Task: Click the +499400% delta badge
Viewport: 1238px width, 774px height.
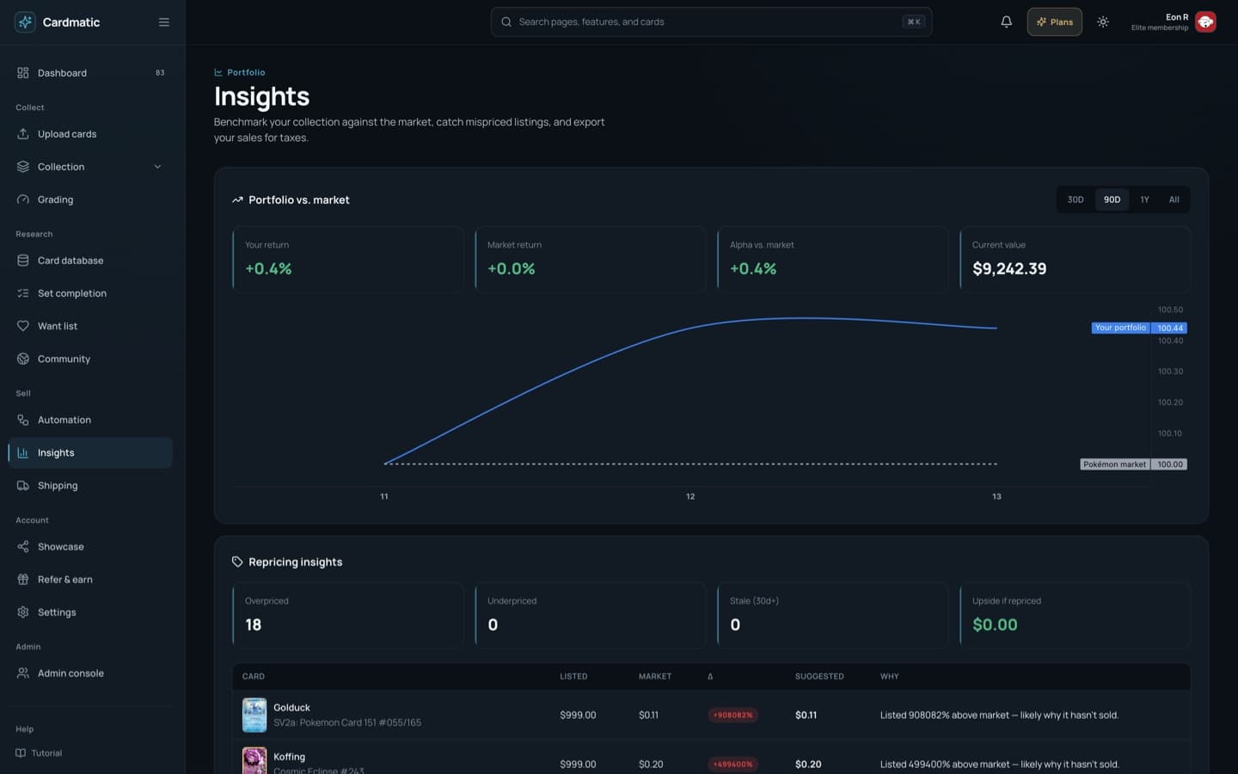Action: pos(732,765)
